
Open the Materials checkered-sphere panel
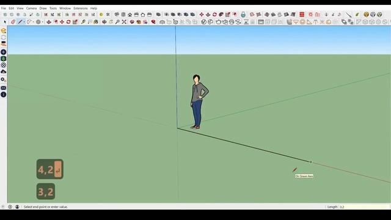[4, 65]
